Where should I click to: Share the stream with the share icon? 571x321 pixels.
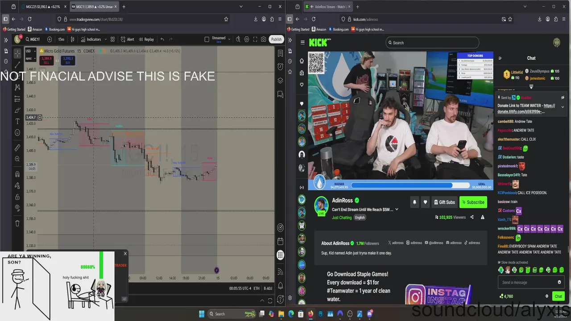point(472,217)
